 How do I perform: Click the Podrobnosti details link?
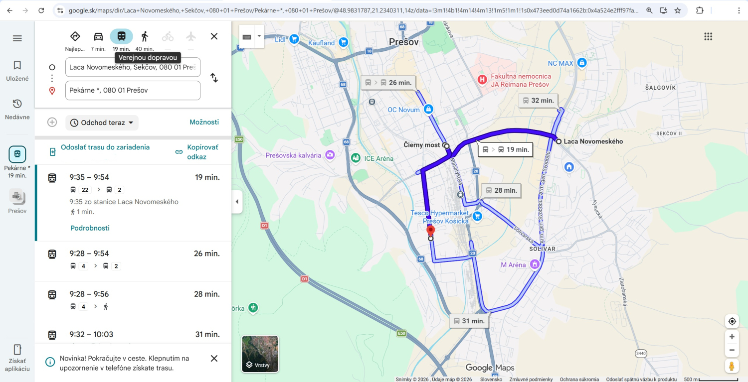point(90,228)
